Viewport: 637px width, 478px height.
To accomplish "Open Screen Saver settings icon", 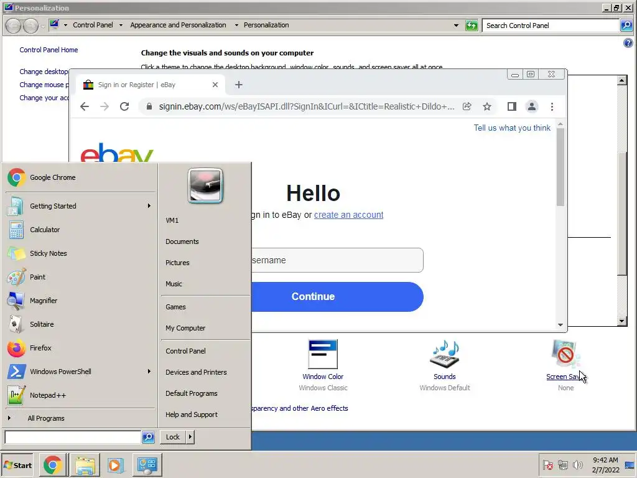I will tap(565, 354).
